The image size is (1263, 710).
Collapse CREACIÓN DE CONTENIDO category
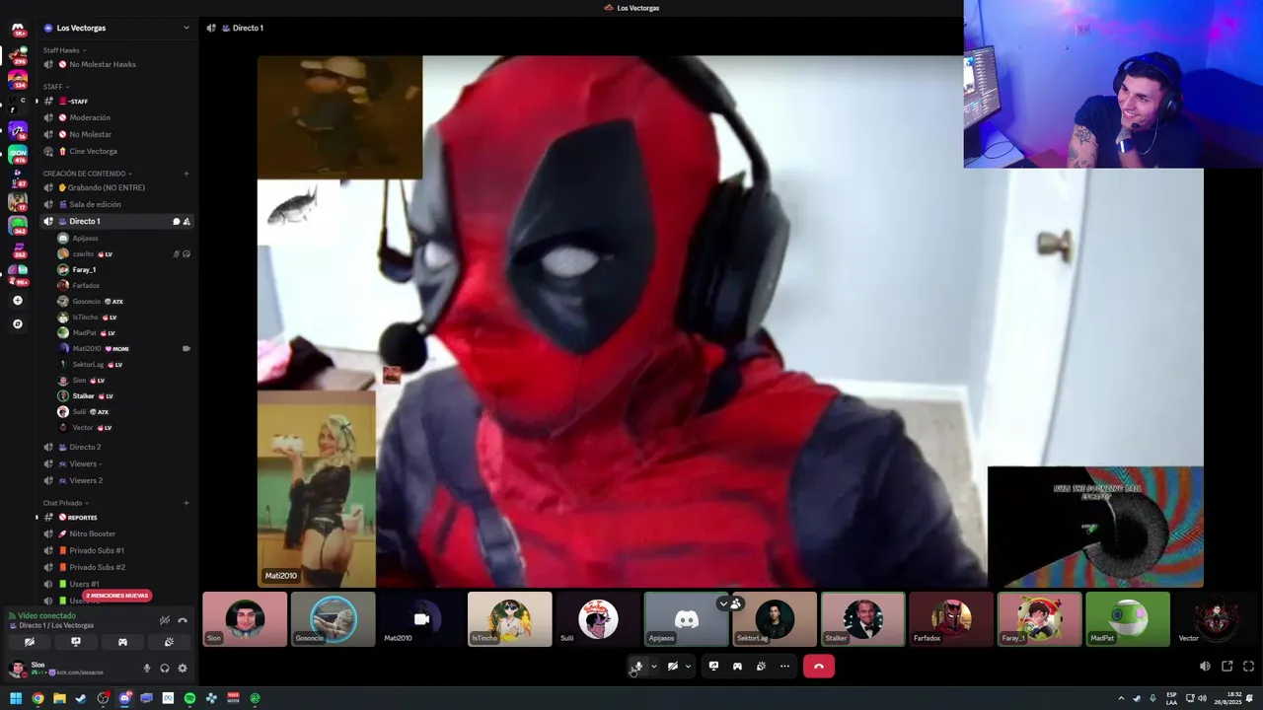tap(87, 174)
